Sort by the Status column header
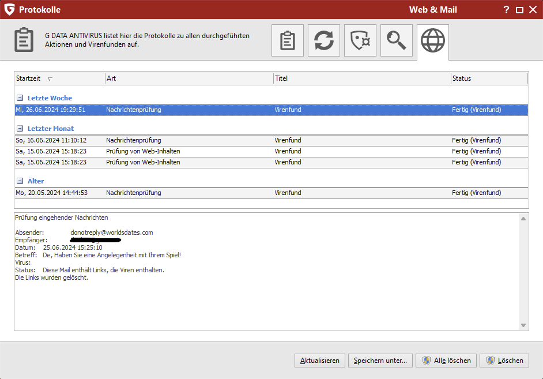The image size is (543, 379). tap(489, 78)
